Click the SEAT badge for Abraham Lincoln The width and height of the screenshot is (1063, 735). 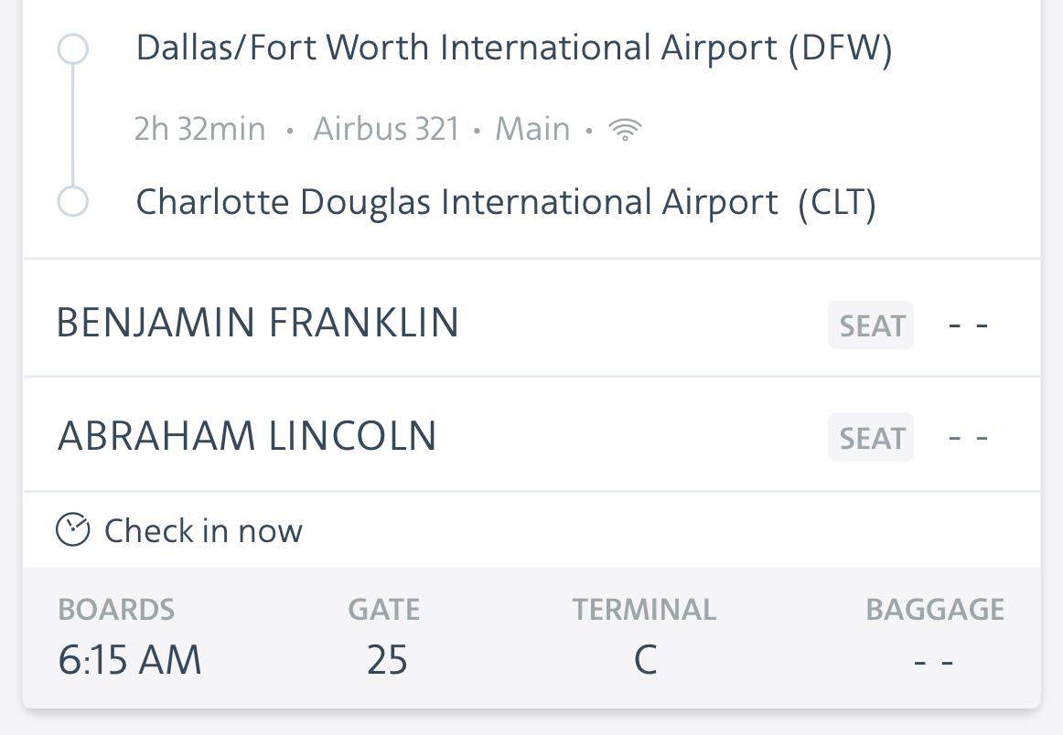click(871, 438)
